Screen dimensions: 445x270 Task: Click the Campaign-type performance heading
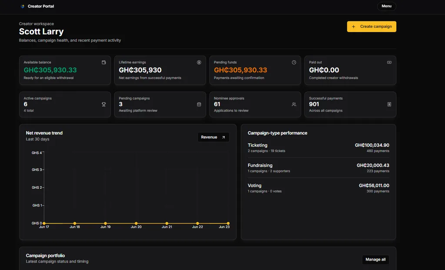coord(277,133)
